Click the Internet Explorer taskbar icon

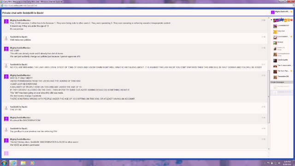13,163
